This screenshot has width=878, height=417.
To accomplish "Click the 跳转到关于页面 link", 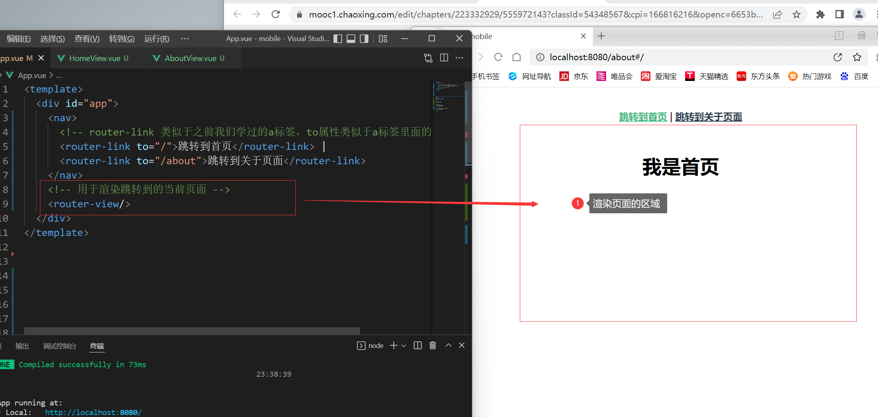I will pyautogui.click(x=708, y=117).
